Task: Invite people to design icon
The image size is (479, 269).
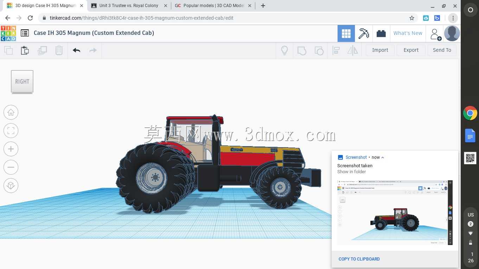Action: click(435, 34)
